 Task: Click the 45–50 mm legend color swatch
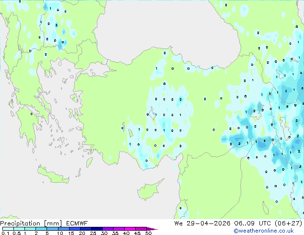coord(141,229)
